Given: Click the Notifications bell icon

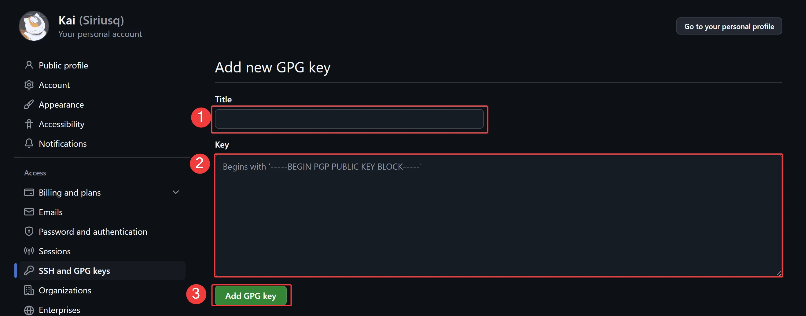Looking at the screenshot, I should (29, 143).
